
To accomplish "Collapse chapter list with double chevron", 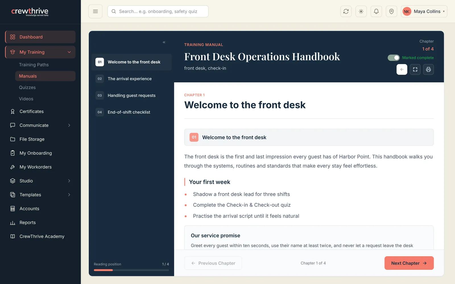I will coord(164,42).
